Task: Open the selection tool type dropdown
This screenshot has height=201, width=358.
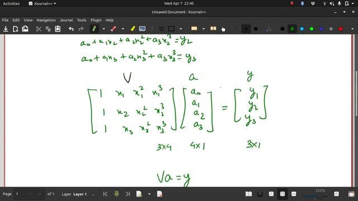Action: pos(181,29)
